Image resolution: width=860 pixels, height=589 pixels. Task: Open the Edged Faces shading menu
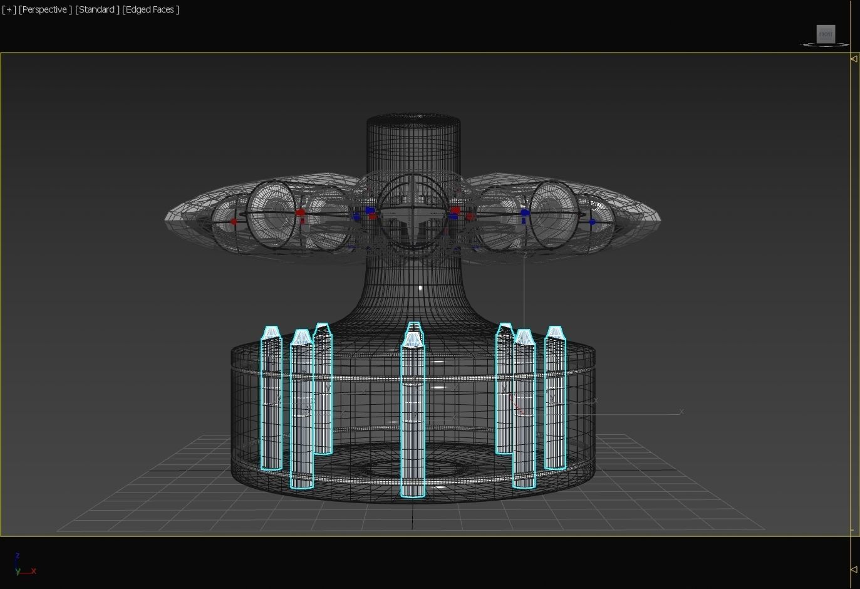point(151,9)
